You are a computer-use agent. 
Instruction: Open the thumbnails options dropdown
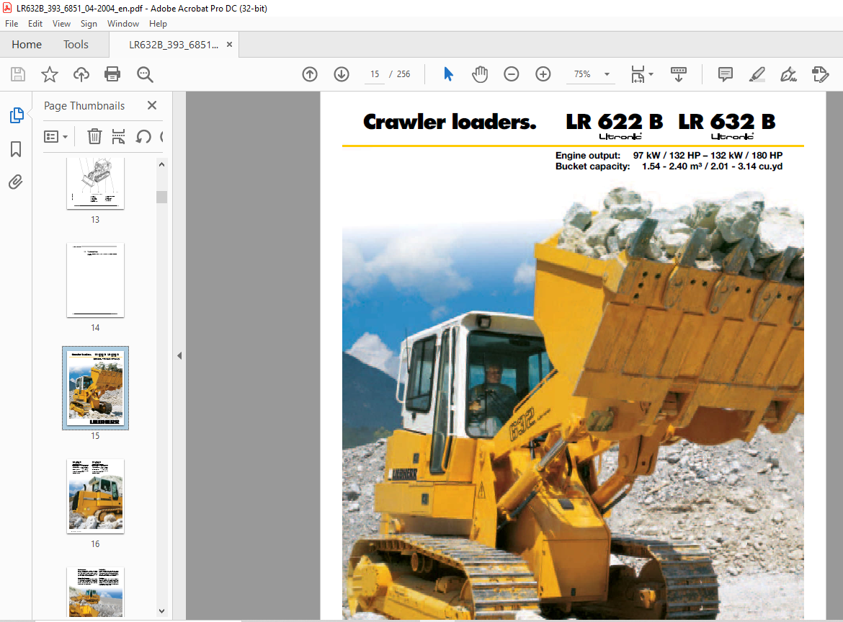[x=55, y=136]
